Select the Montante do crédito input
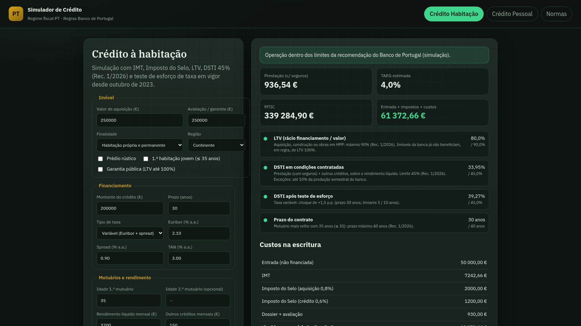581x326 pixels. pyautogui.click(x=130, y=208)
